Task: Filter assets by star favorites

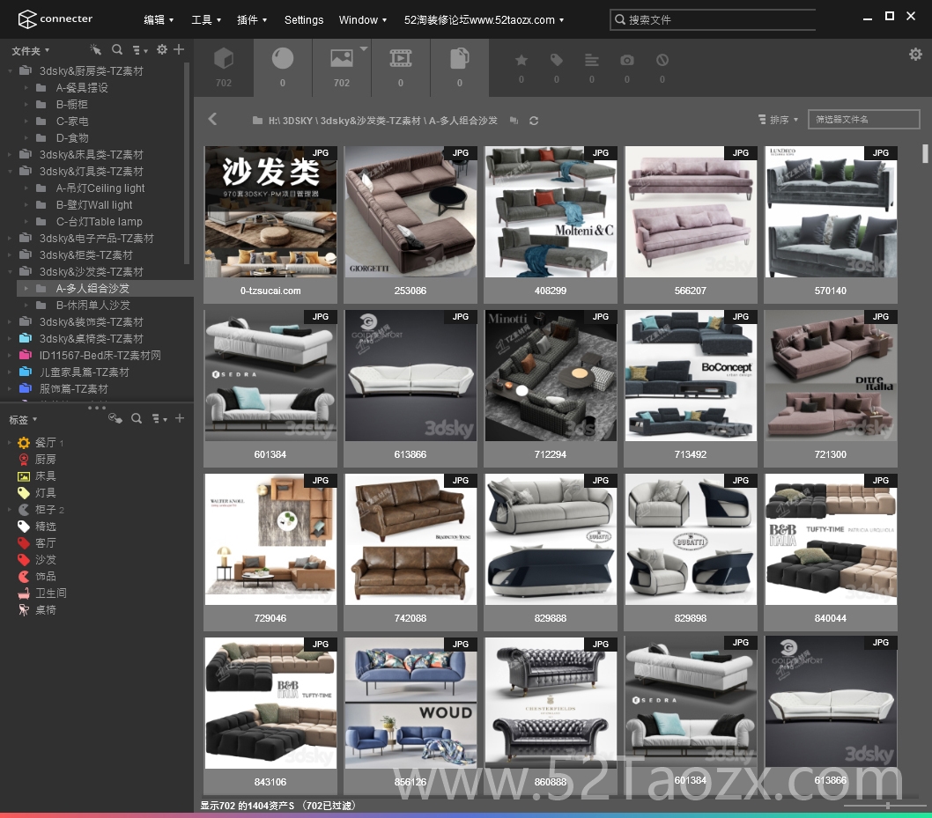Action: pos(521,60)
